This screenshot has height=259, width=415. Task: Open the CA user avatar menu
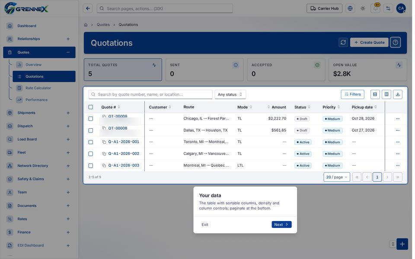pyautogui.click(x=401, y=9)
